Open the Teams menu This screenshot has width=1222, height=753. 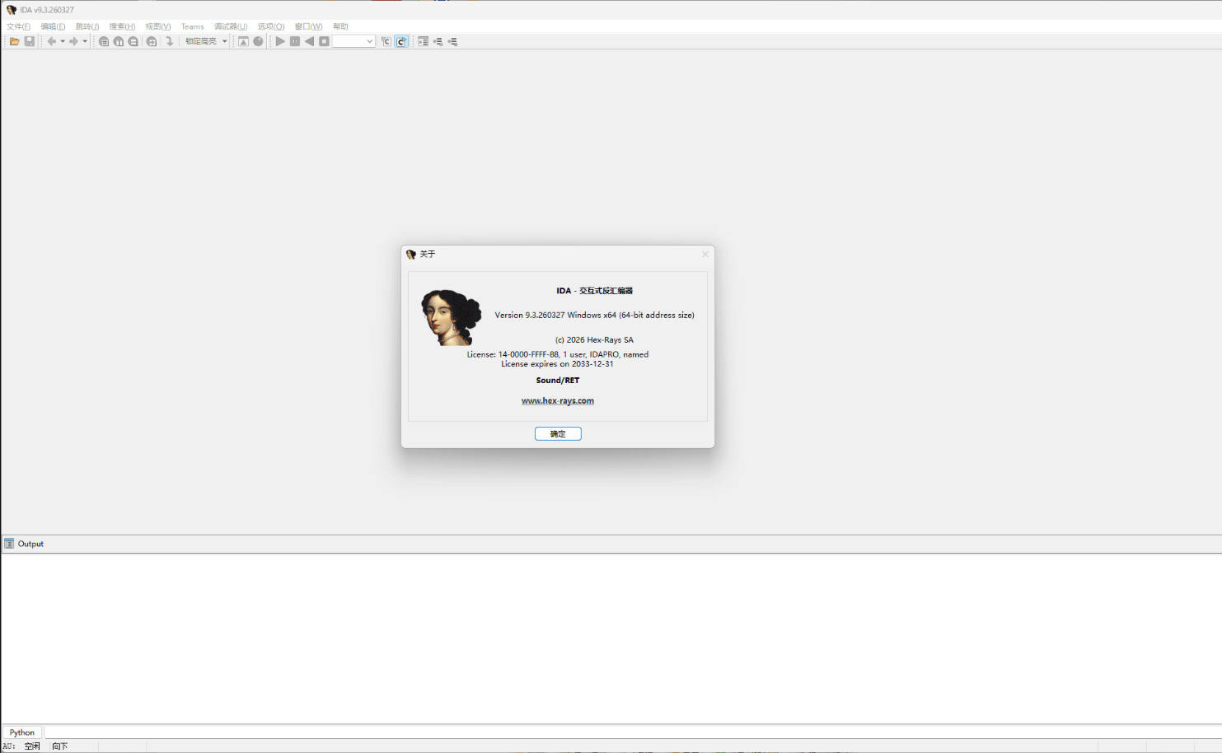pos(192,26)
